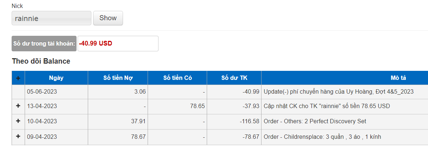Sort by the Ngày column header
The height and width of the screenshot is (150, 428).
click(x=56, y=78)
